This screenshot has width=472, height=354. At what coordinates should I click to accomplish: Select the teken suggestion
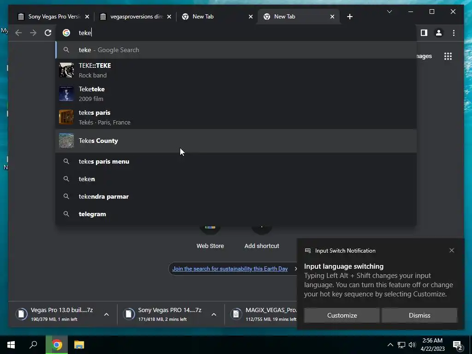tap(236, 179)
